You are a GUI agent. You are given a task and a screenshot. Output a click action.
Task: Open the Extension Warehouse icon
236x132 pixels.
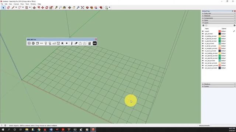[x=91, y=7]
